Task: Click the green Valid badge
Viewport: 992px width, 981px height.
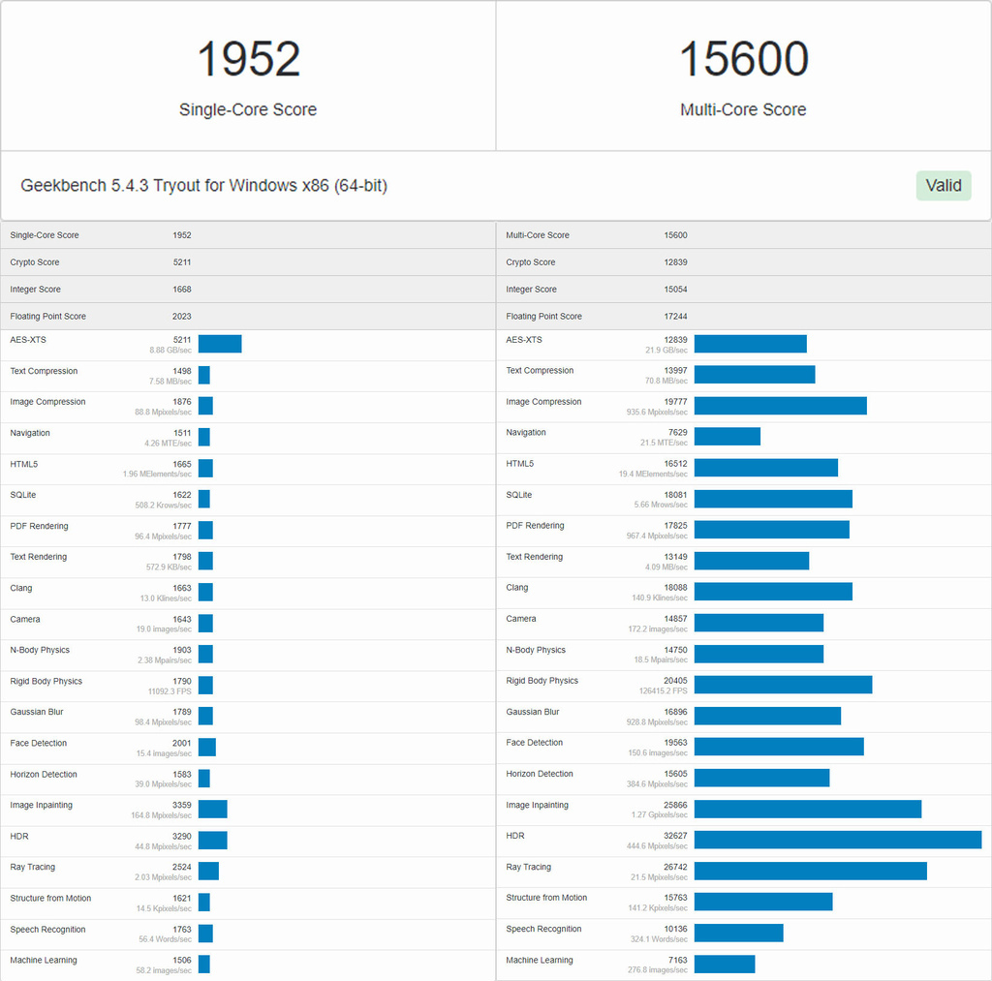Action: [943, 185]
